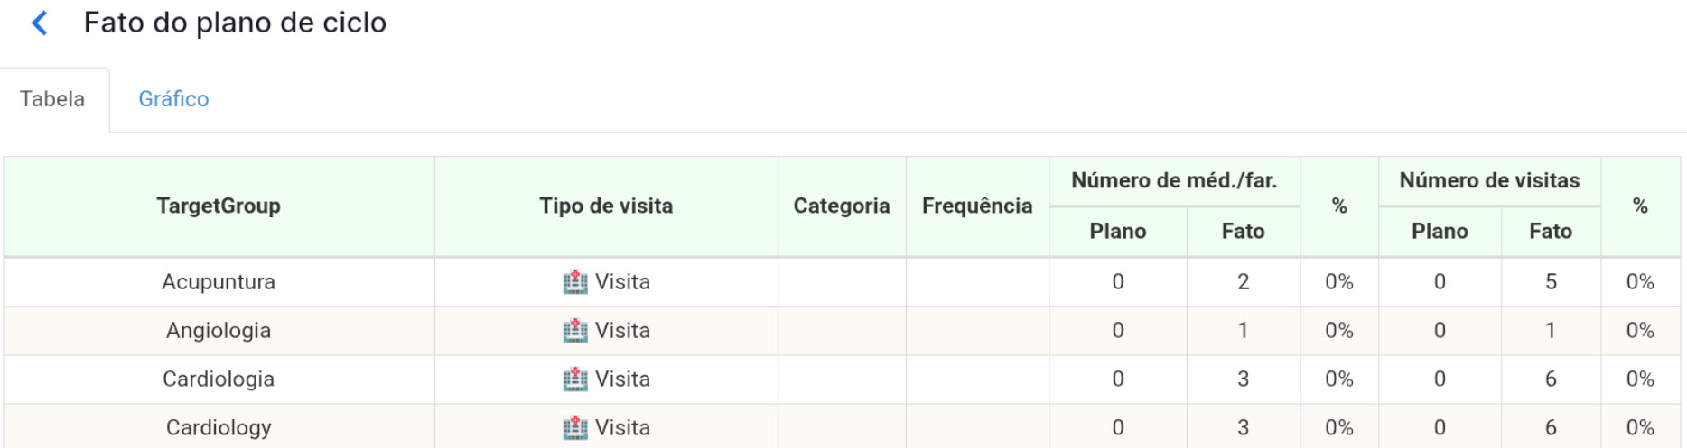The image size is (1687, 448).
Task: Select the Cardiologia row name
Action: (x=219, y=379)
